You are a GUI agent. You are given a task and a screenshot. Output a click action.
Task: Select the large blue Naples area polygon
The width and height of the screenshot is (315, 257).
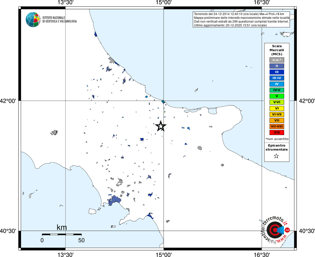(x=114, y=201)
